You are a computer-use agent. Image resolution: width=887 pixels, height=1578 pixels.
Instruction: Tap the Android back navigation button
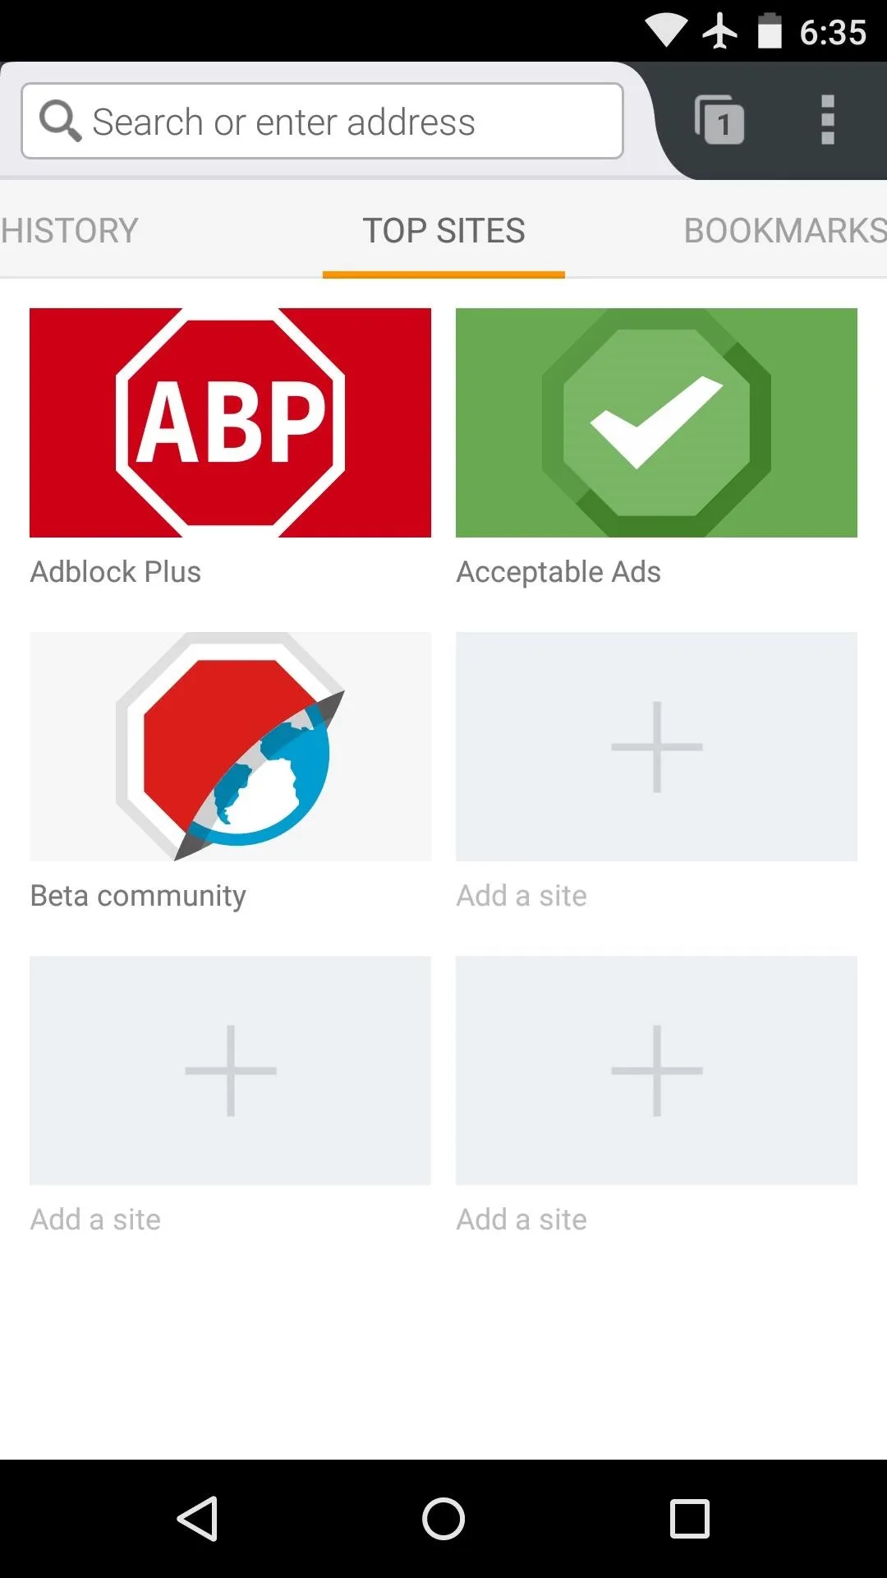[x=197, y=1518]
